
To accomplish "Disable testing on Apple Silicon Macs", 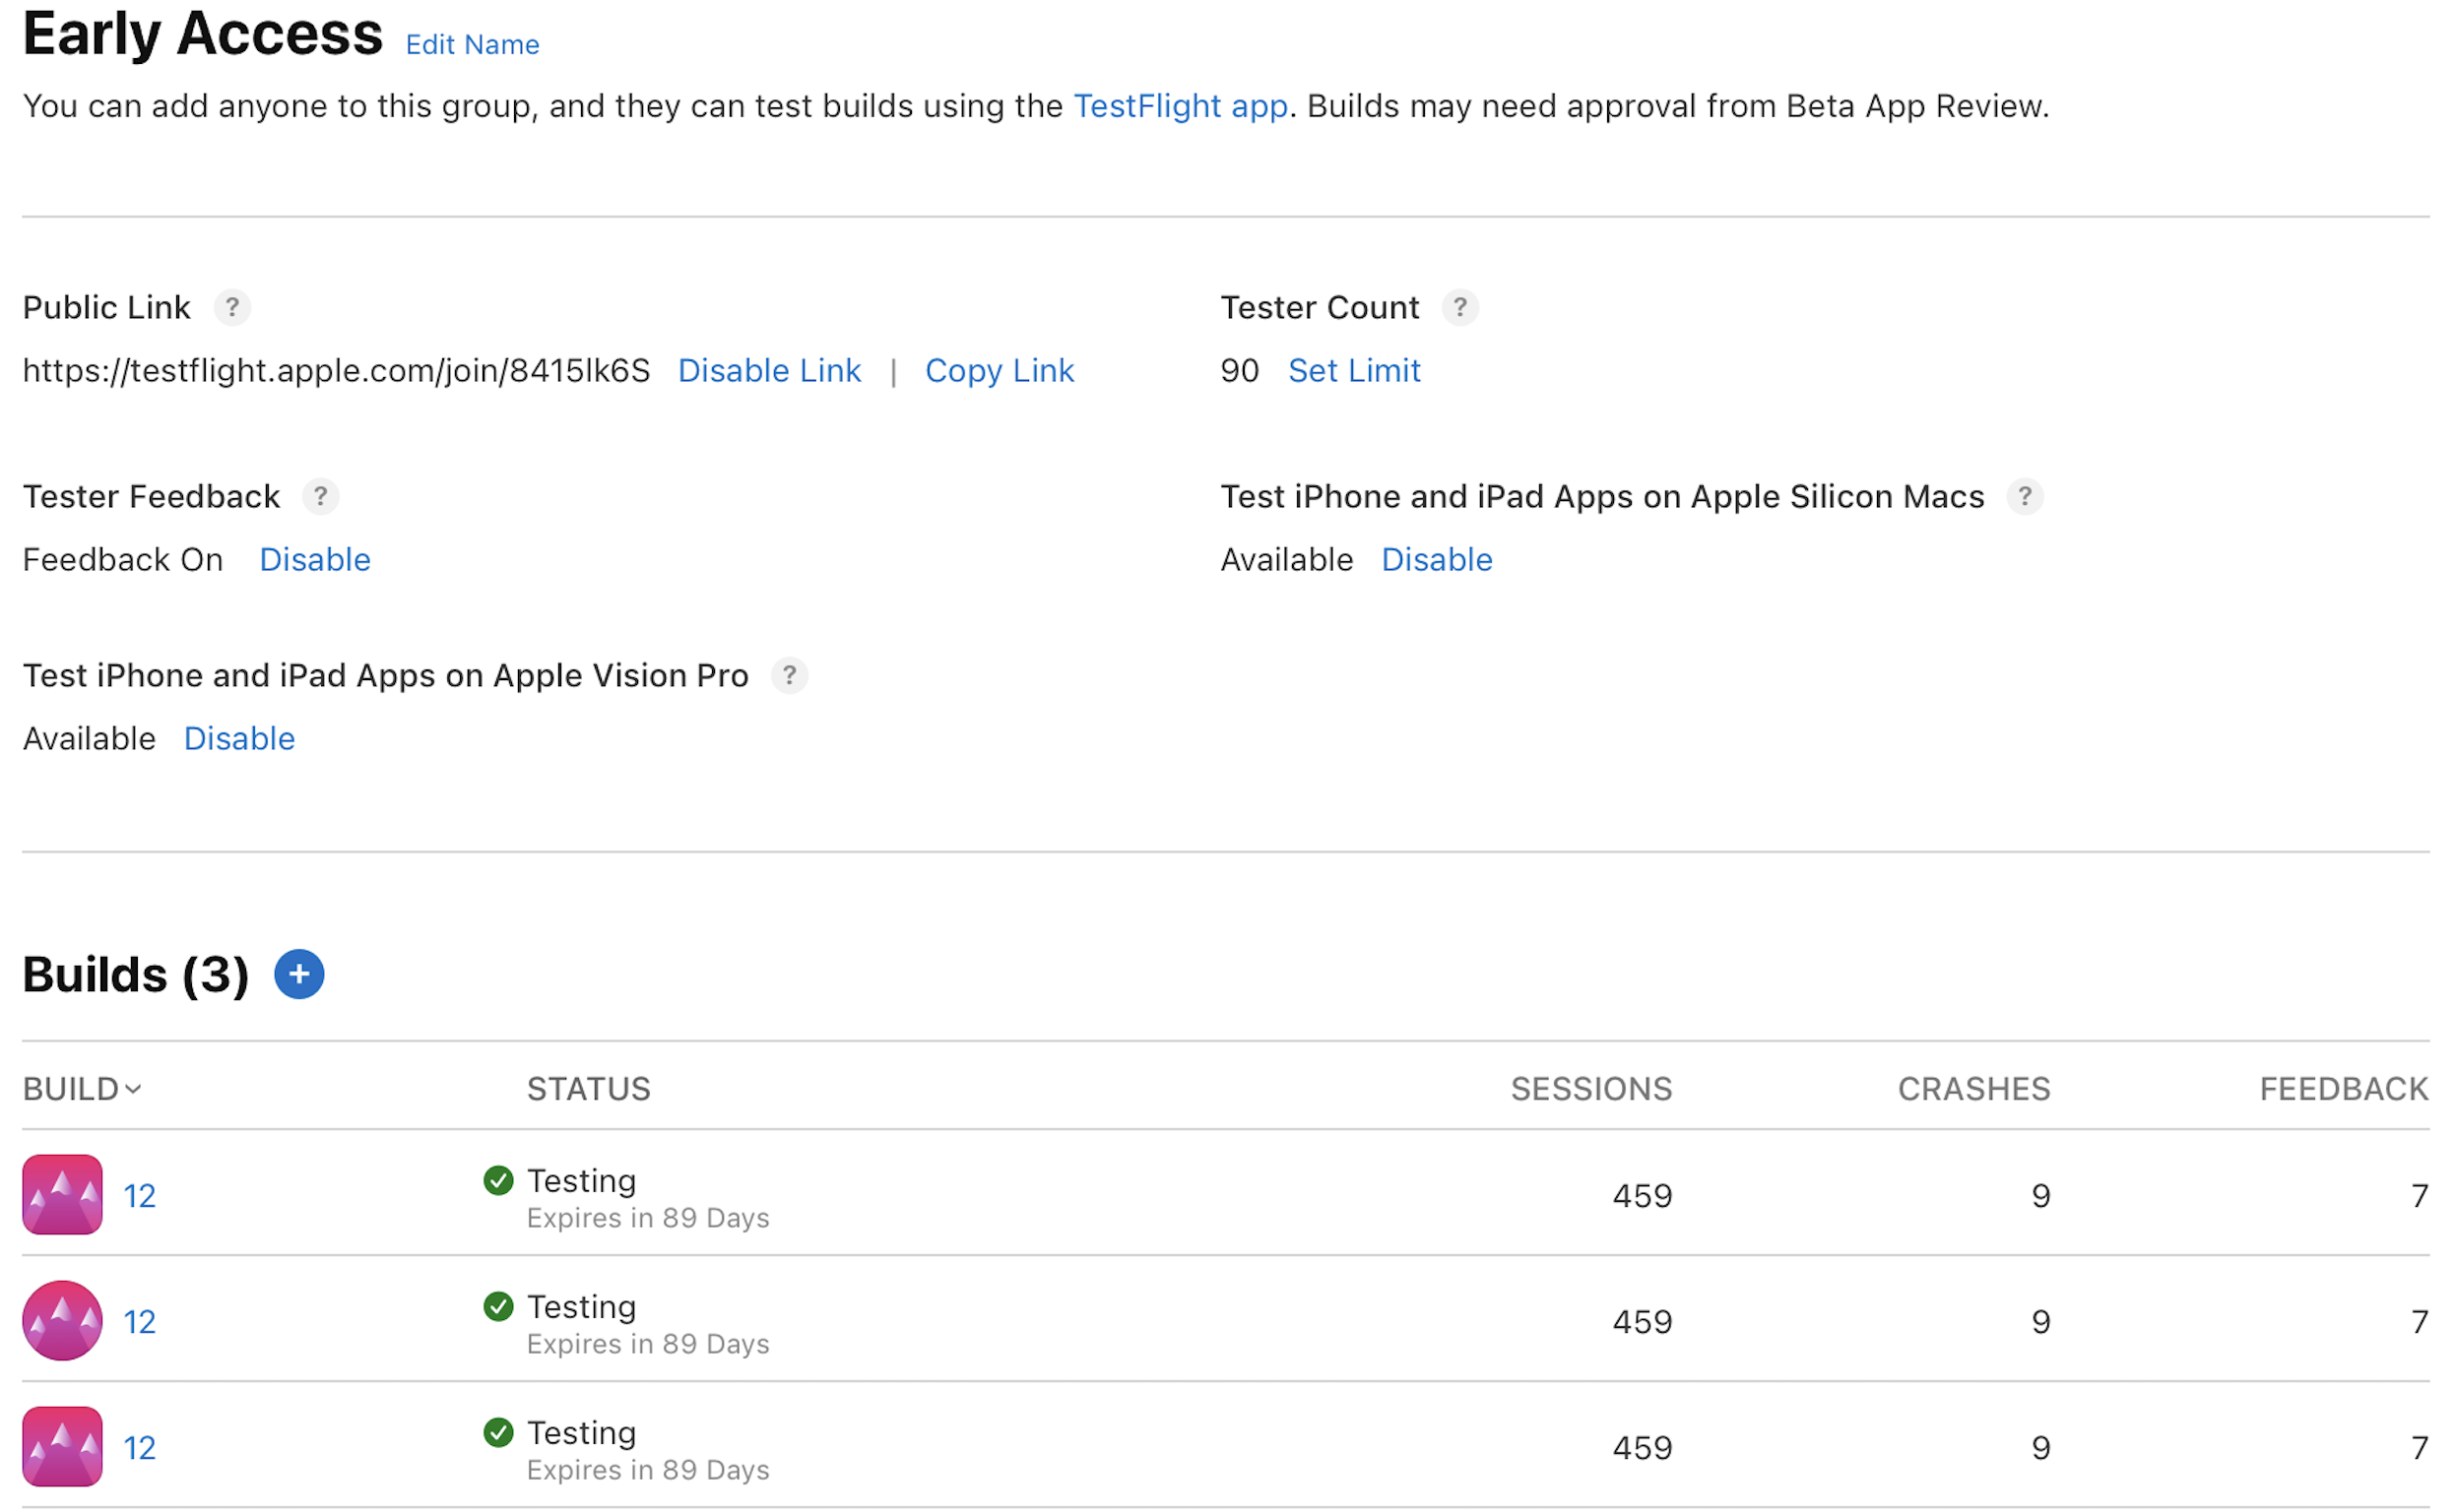I will coord(1438,559).
